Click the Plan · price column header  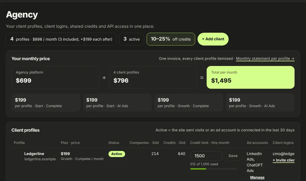pos(70,143)
